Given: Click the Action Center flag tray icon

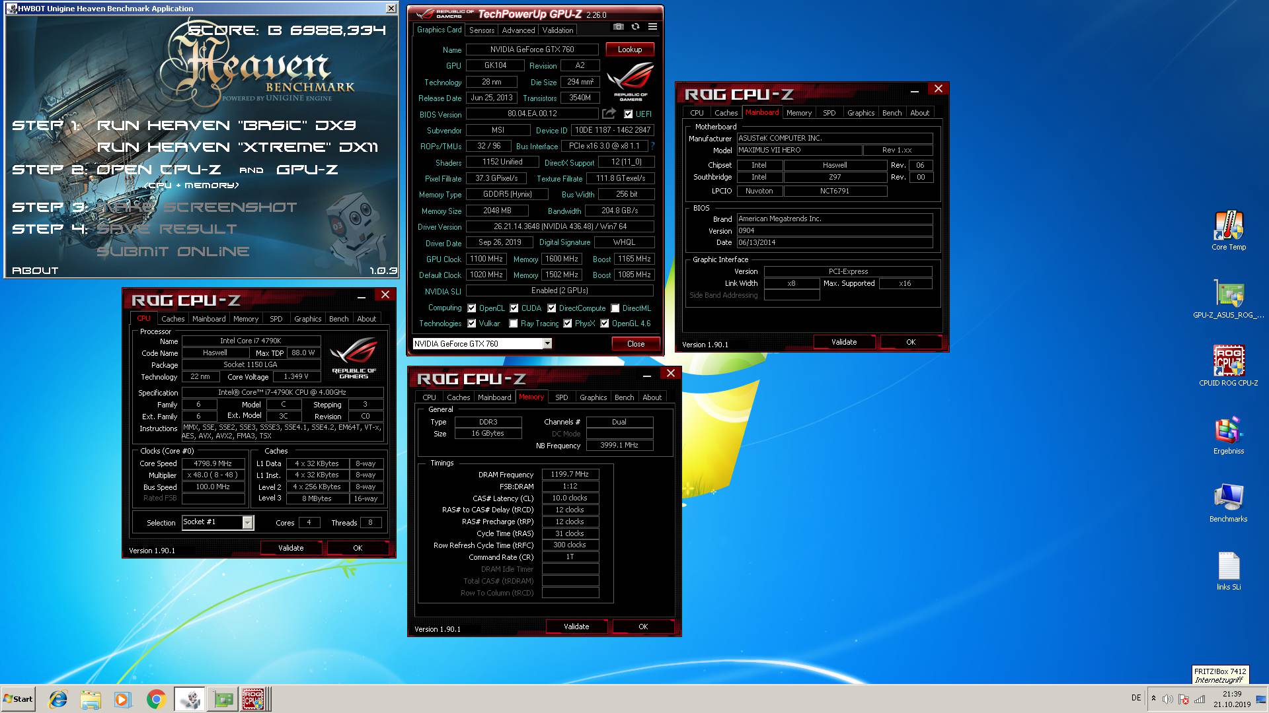Looking at the screenshot, I should click(1184, 699).
